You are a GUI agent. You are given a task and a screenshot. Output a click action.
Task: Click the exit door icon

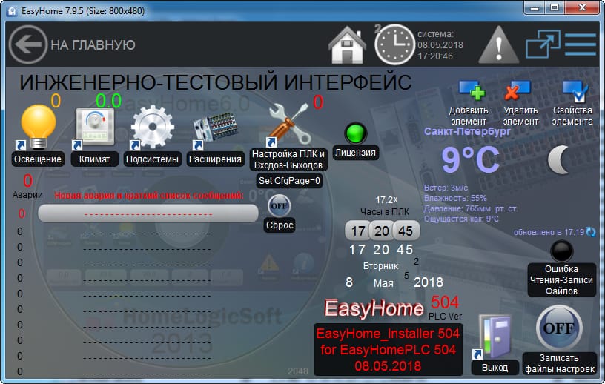point(495,337)
